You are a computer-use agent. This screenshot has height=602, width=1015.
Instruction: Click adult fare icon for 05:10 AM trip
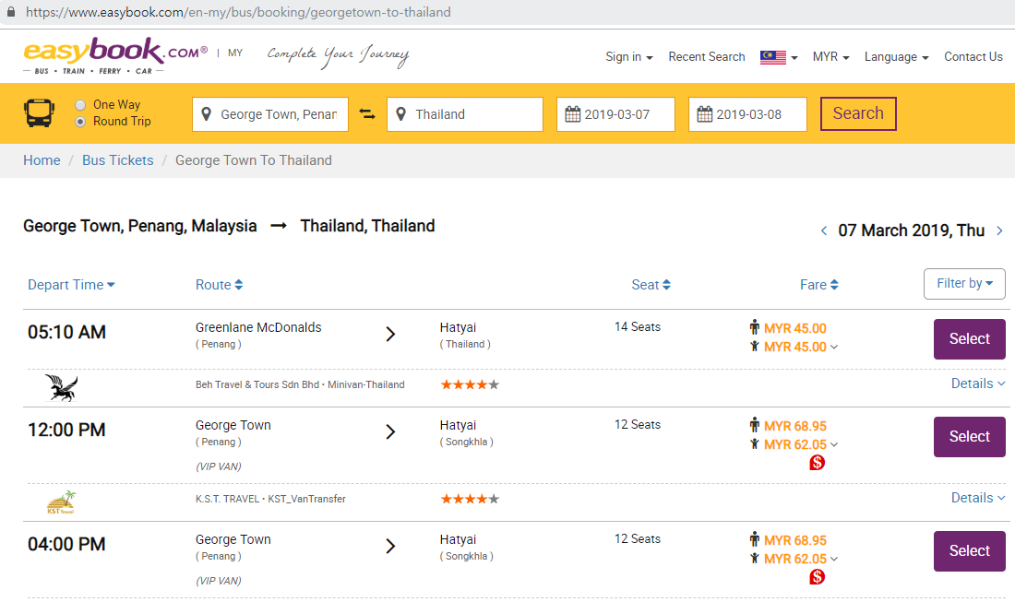coord(754,327)
